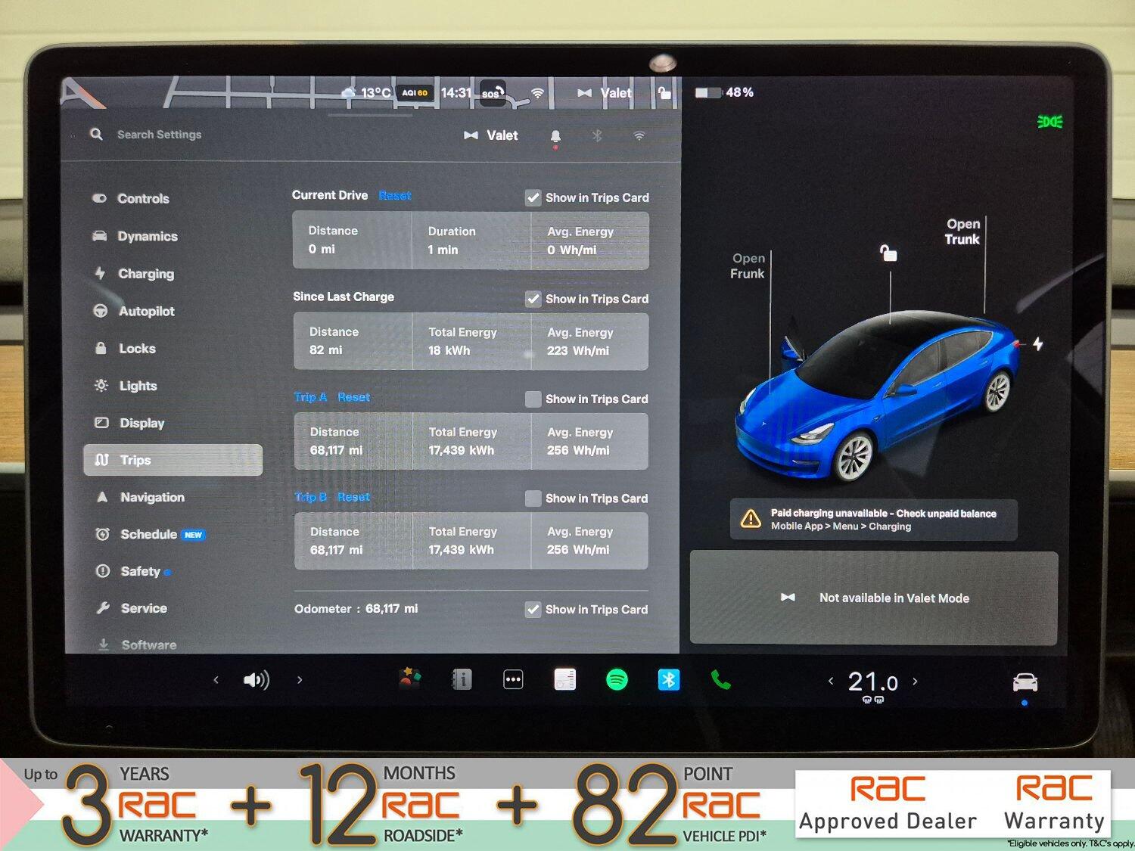1135x851 pixels.
Task: Tap the charge port lightning icon
Action: [x=1038, y=343]
